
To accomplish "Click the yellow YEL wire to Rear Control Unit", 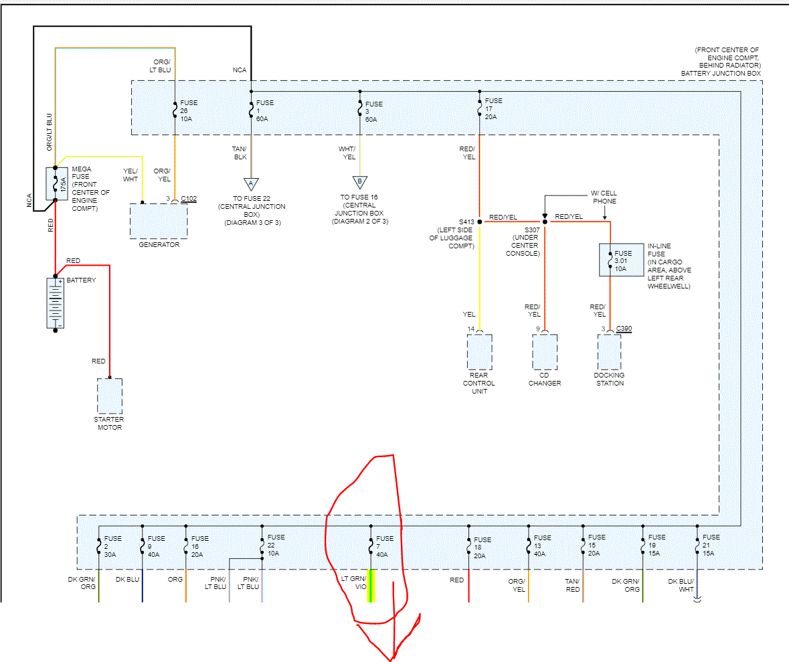I will 480,277.
